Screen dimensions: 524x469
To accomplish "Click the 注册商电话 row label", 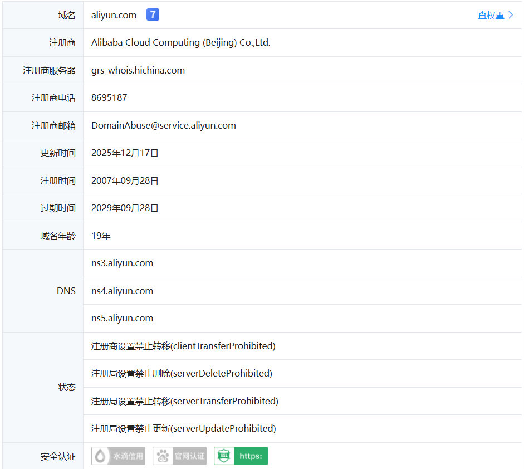I will 54,98.
